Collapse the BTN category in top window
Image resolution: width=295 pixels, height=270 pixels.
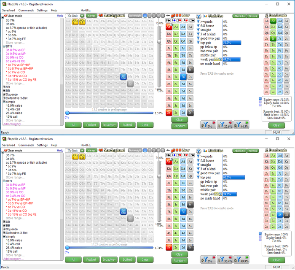(4, 46)
